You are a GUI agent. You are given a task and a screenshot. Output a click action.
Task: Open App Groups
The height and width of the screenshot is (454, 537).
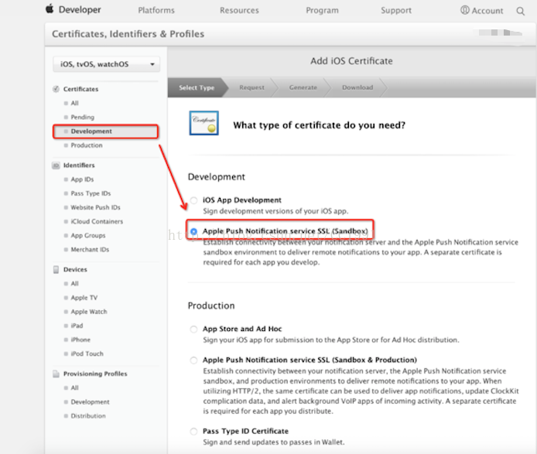[x=88, y=236]
